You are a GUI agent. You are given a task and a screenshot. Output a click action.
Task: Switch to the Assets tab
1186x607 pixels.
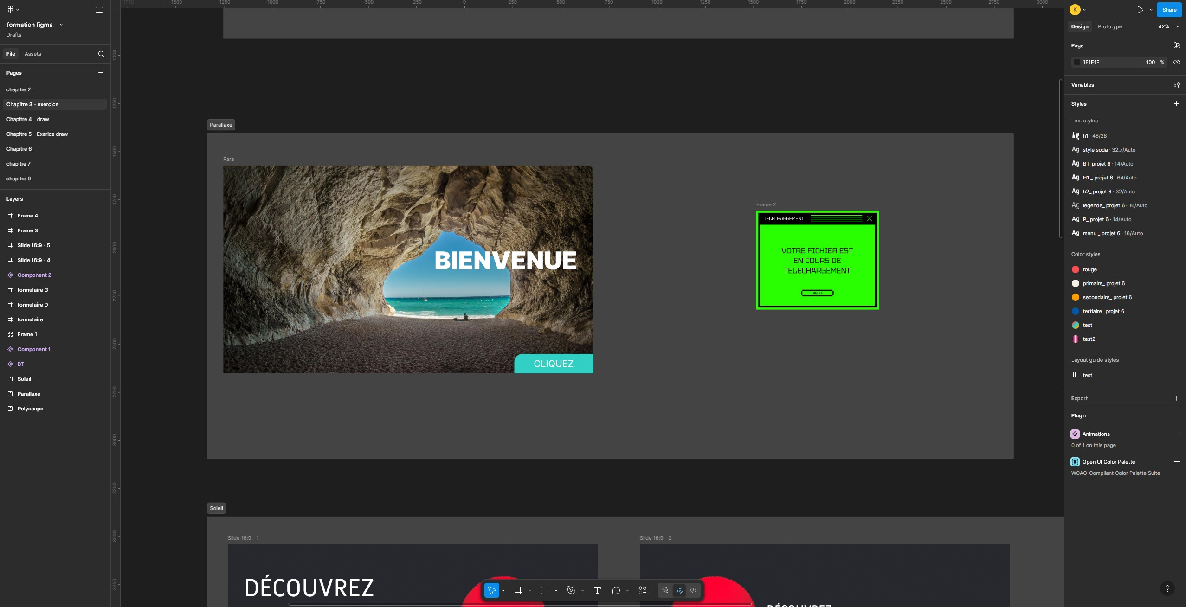(x=33, y=54)
